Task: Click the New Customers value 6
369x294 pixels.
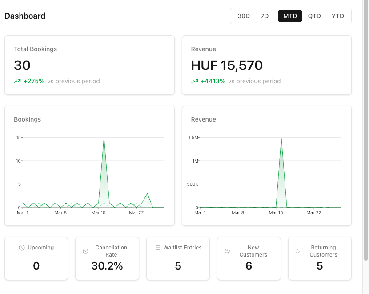Action: click(x=249, y=266)
